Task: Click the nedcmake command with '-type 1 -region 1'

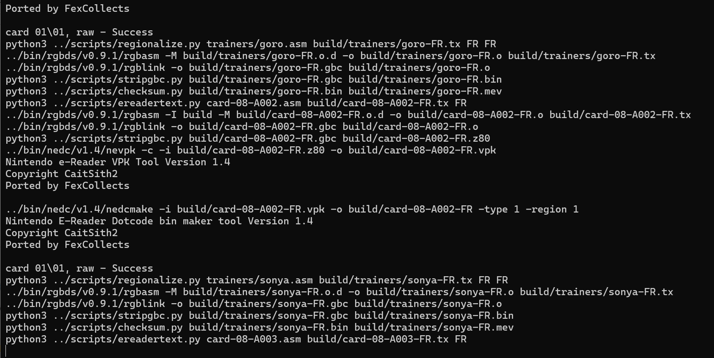Action: coord(292,210)
